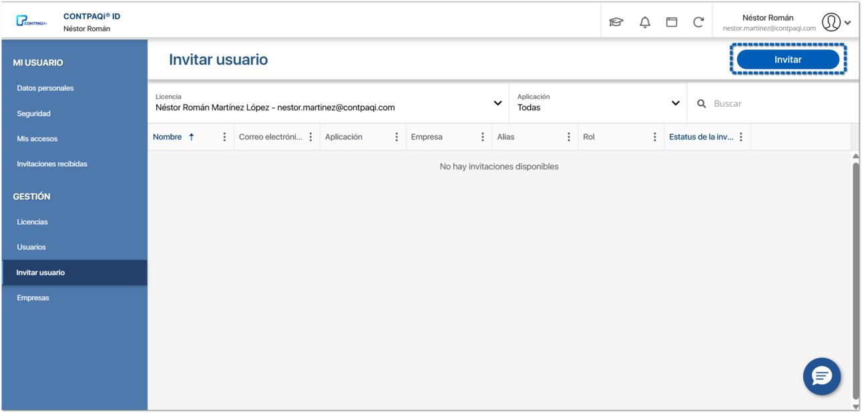Screen dimensions: 862x413
Task: Click the Buscar search field
Action: [x=775, y=104]
